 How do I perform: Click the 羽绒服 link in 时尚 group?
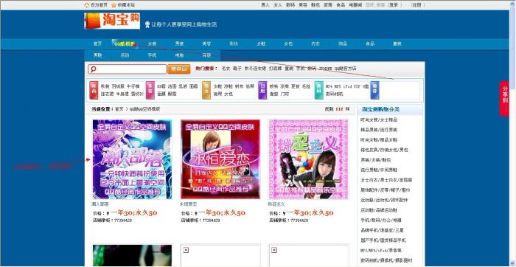point(118,86)
